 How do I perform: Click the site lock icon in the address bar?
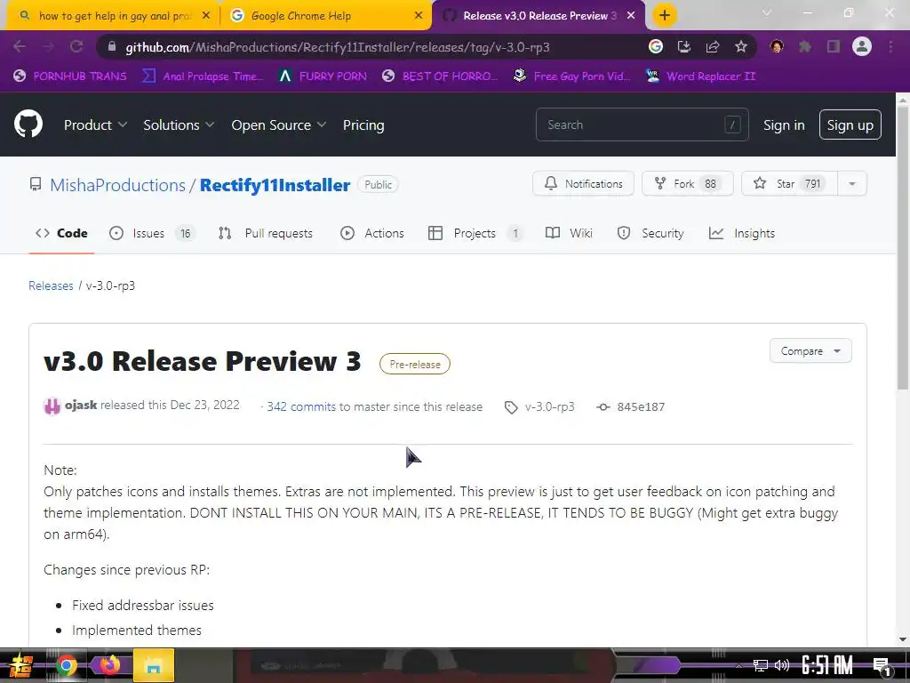coord(112,46)
